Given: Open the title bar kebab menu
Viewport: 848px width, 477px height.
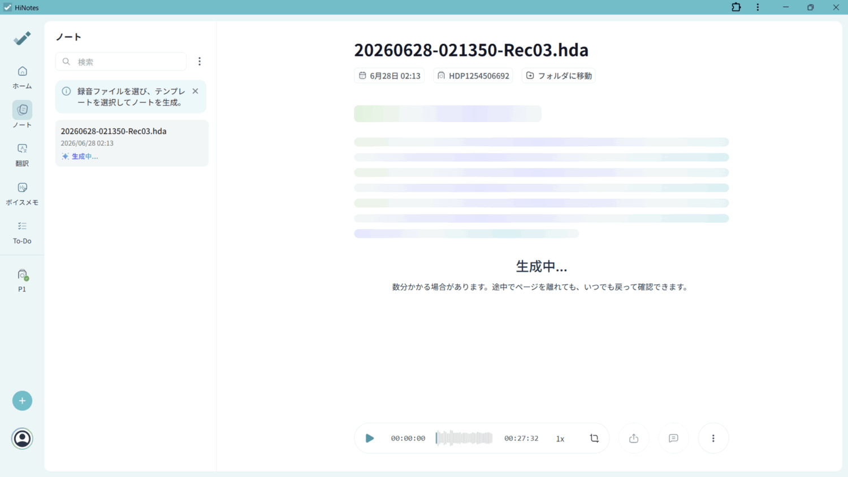Looking at the screenshot, I should 758,7.
